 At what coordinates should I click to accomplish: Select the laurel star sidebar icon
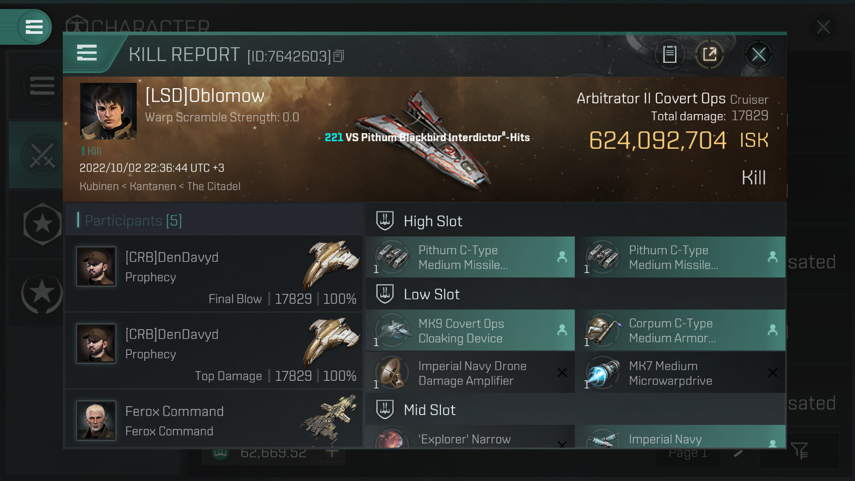42,293
